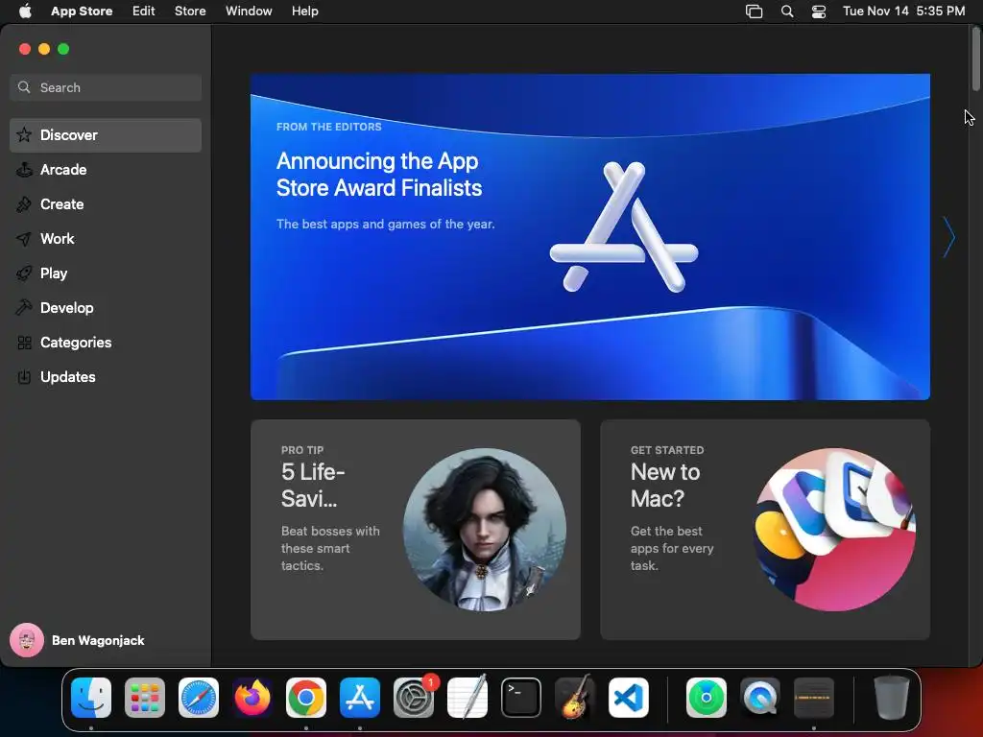Open Work paper plane icon in sidebar
983x737 pixels.
[24, 239]
